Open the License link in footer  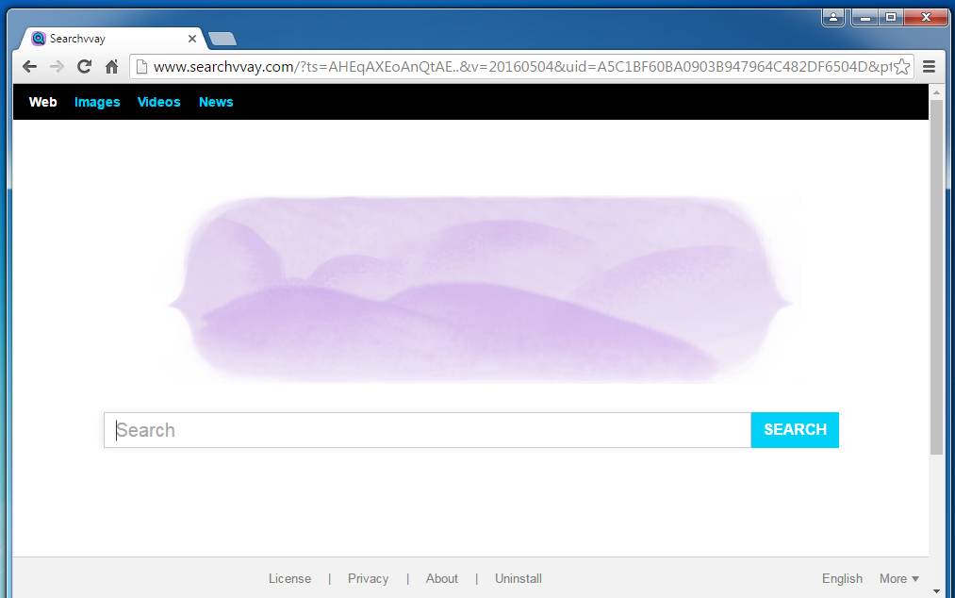tap(290, 578)
